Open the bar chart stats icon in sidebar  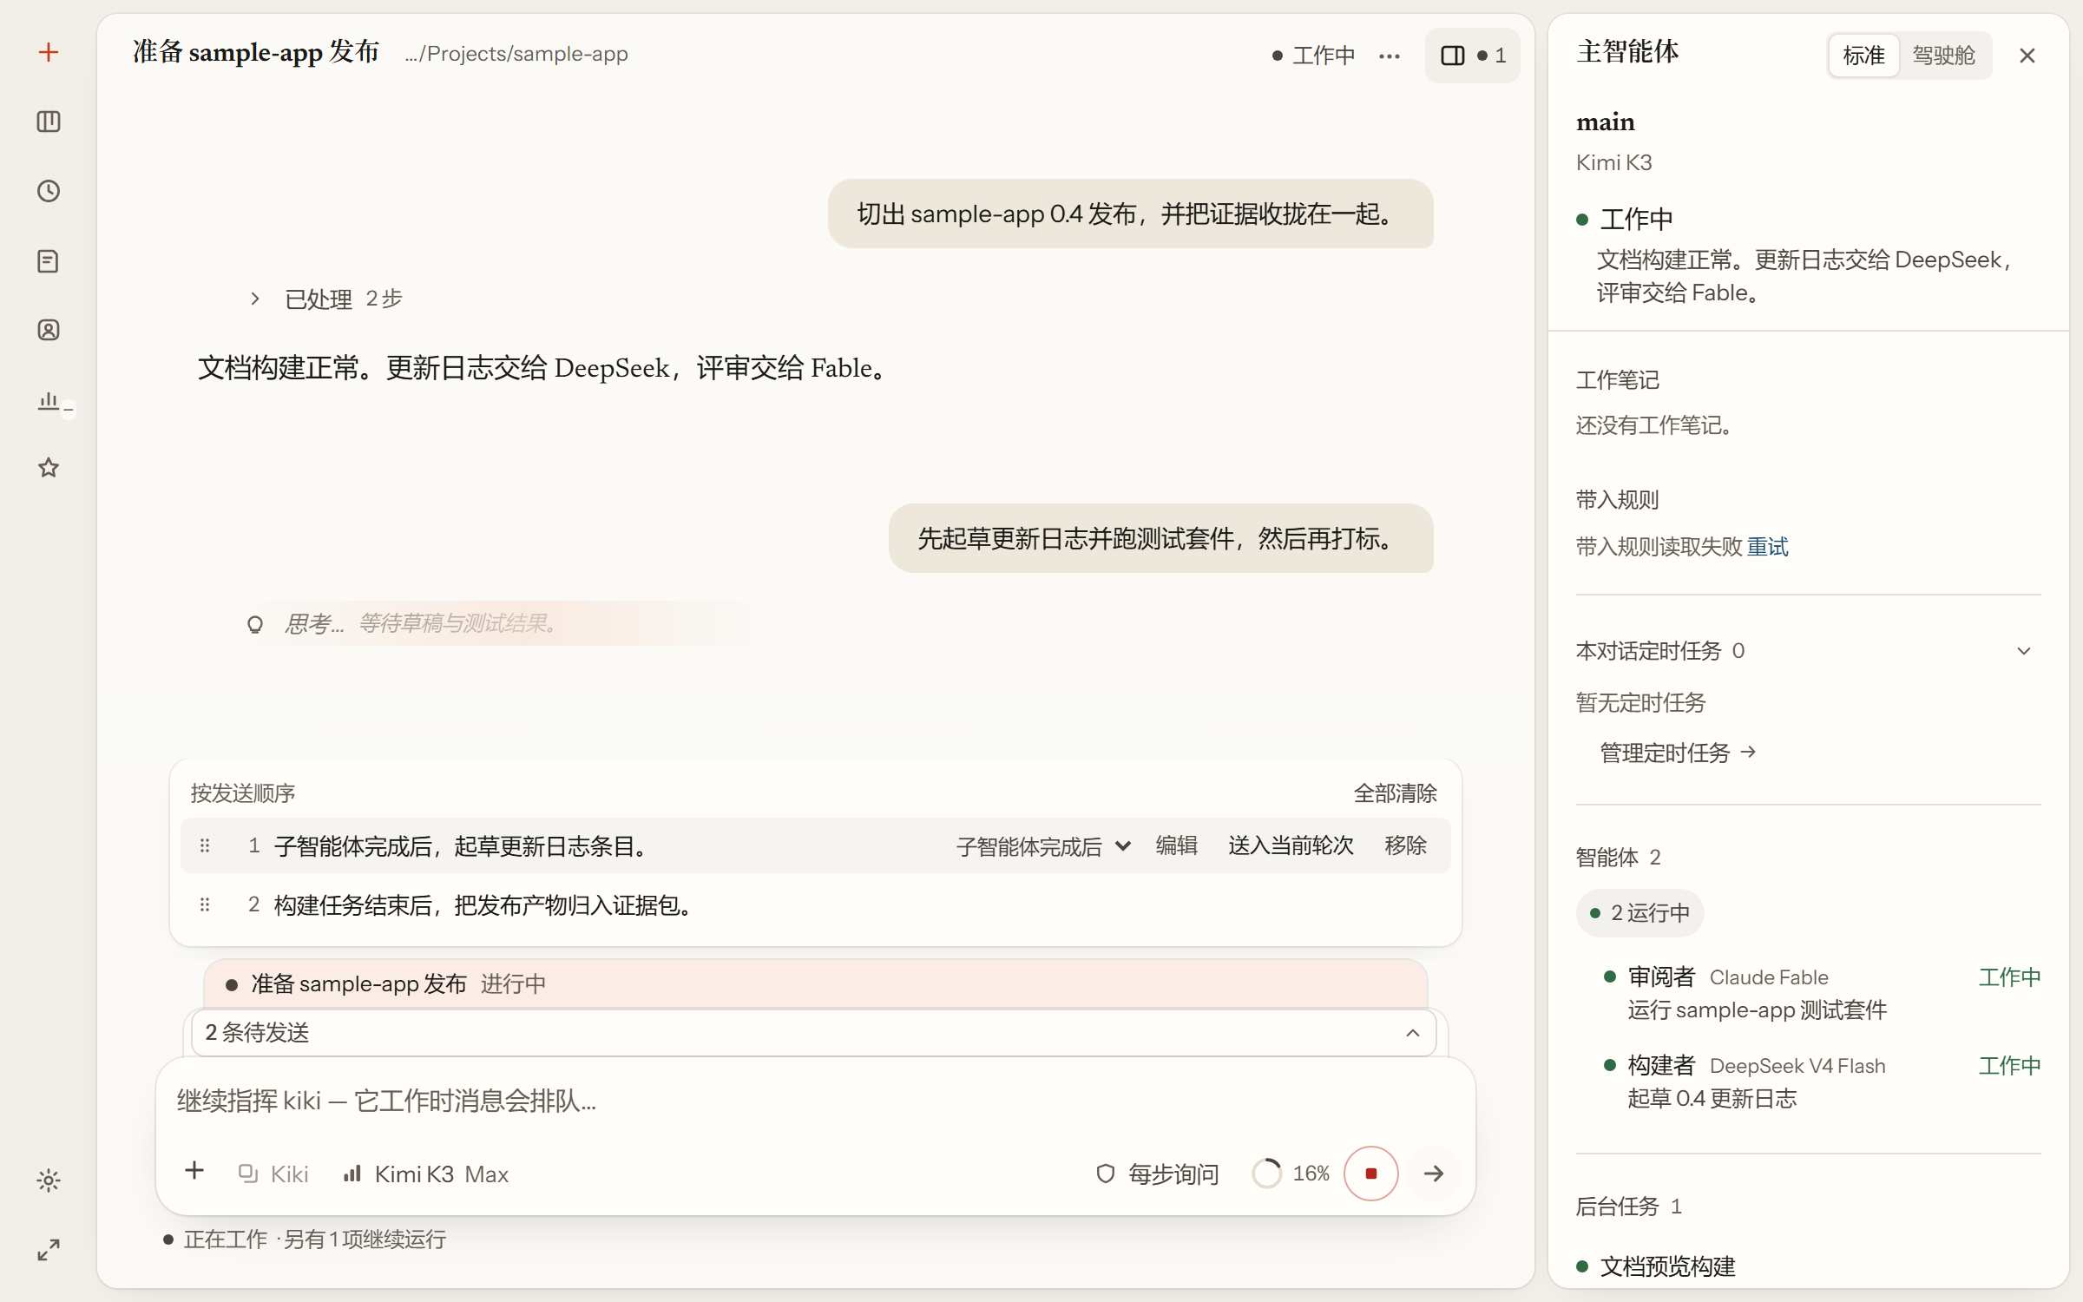(49, 400)
